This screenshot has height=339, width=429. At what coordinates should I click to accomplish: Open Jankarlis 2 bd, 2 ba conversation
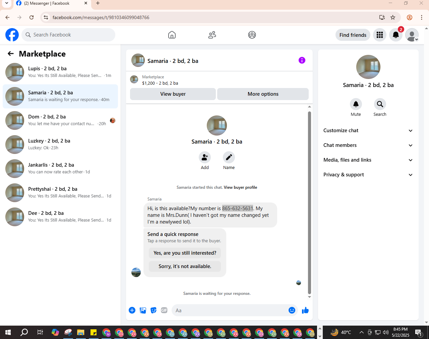pos(60,169)
